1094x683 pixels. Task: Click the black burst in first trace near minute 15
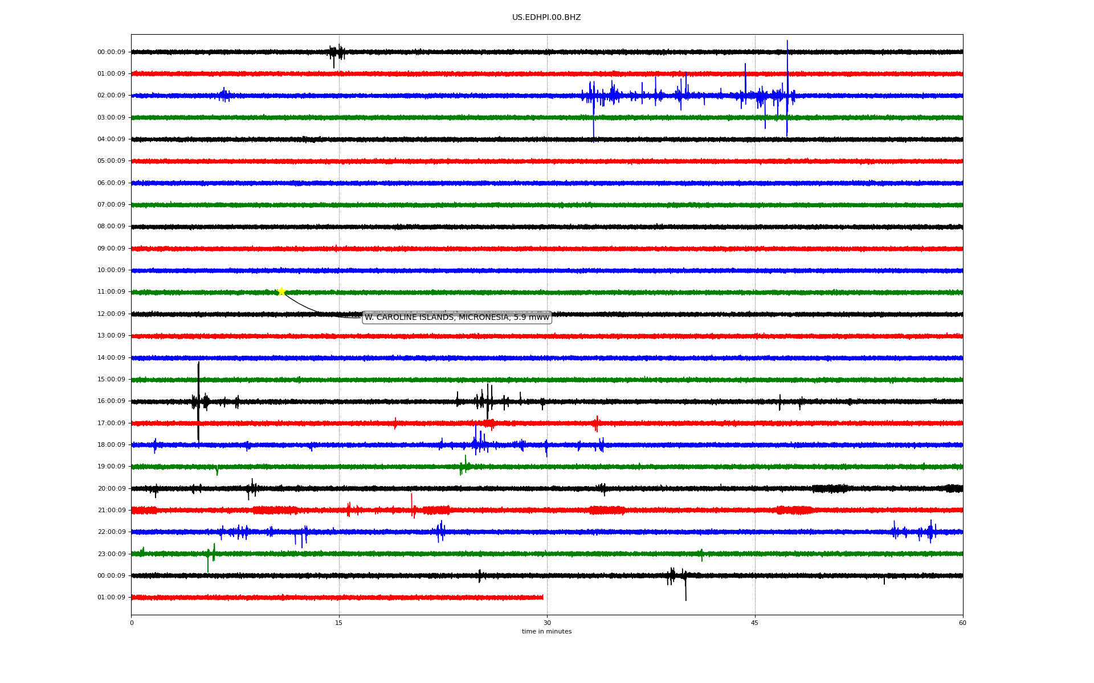point(336,53)
